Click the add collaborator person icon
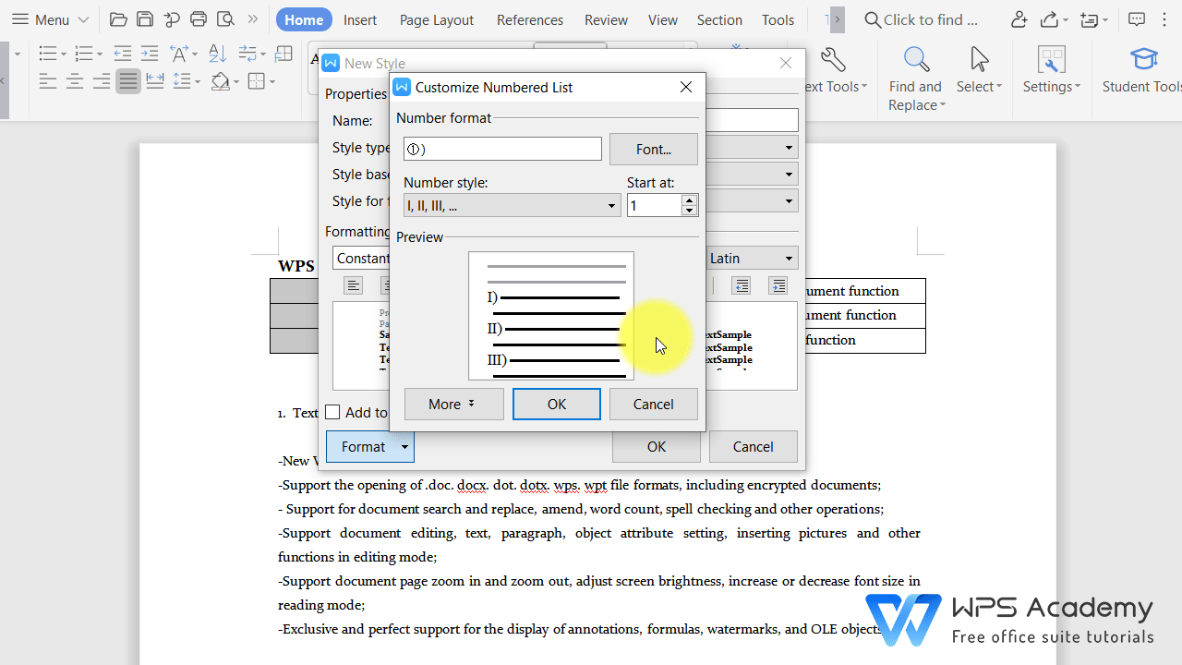Image resolution: width=1182 pixels, height=665 pixels. point(1019,19)
